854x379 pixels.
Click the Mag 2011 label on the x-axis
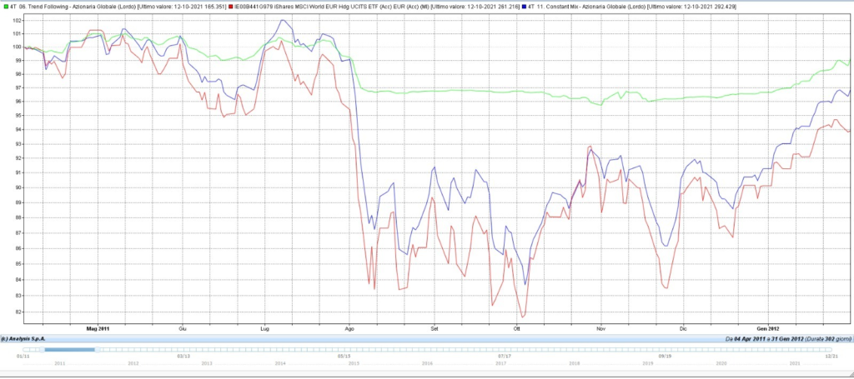pyautogui.click(x=98, y=329)
